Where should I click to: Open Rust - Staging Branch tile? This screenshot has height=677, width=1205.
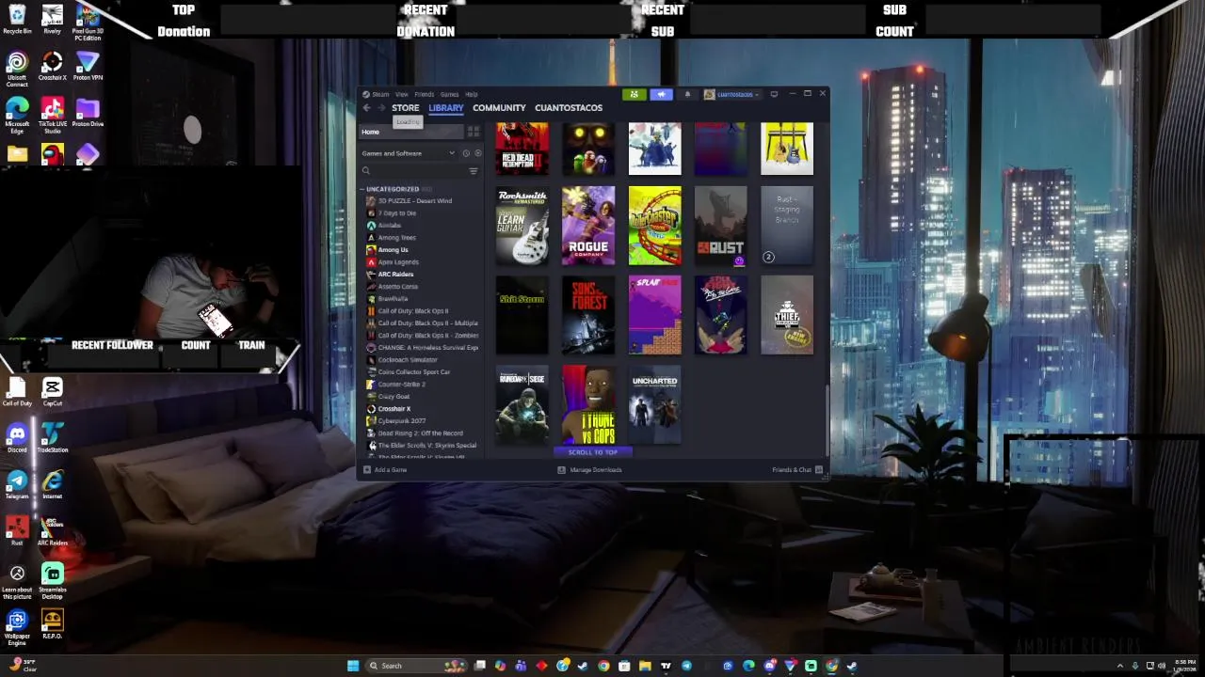787,226
